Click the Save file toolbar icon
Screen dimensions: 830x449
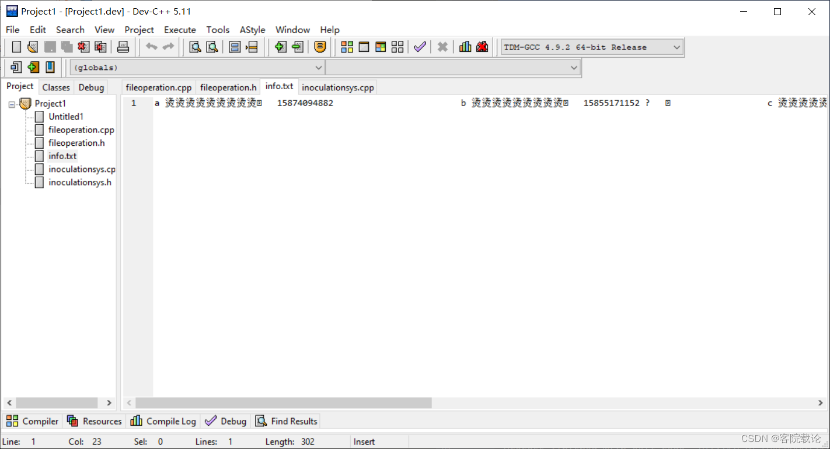[x=50, y=47]
